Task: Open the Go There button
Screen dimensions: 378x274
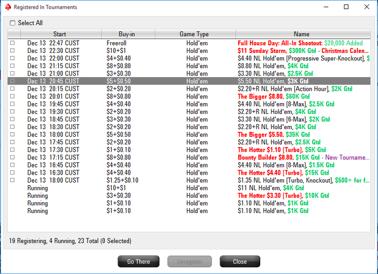Action: pyautogui.click(x=139, y=262)
